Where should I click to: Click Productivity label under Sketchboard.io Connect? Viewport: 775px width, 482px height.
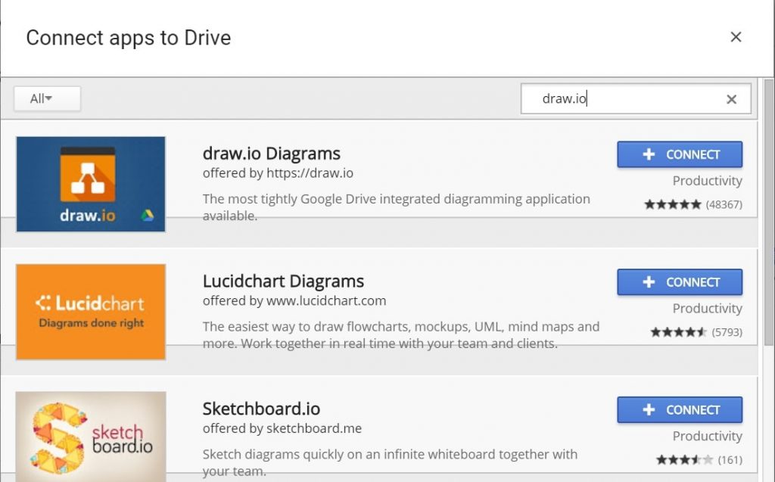pos(708,436)
